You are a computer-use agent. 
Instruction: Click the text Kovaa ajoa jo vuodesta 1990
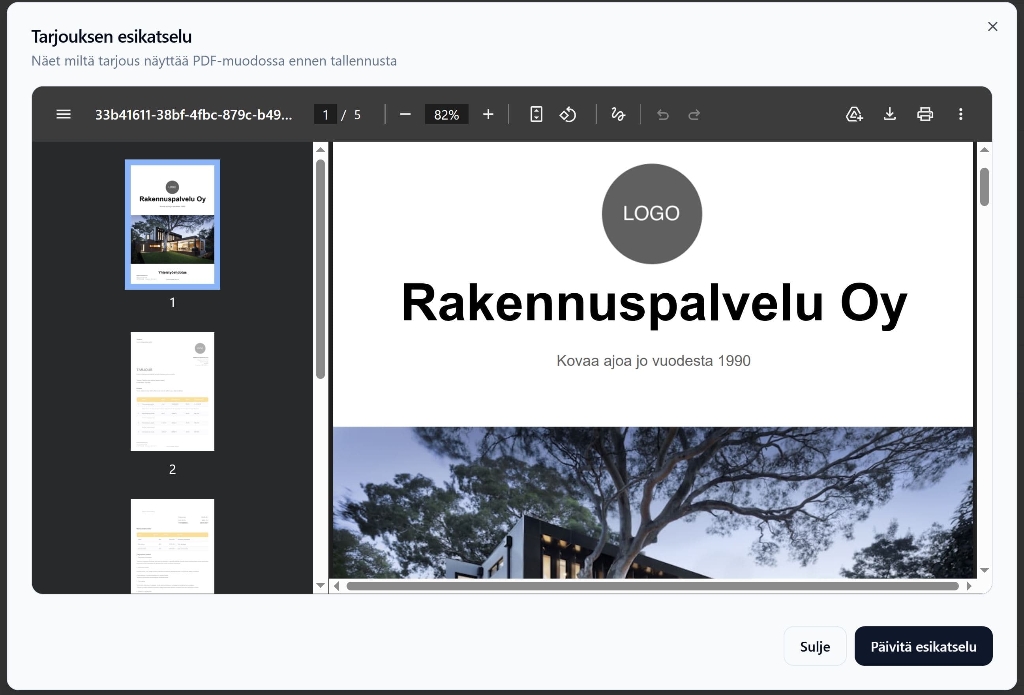pos(653,361)
